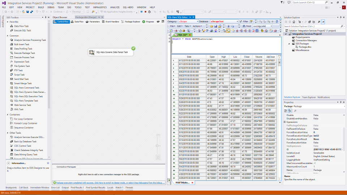
Task: Click the Filter funnel icon
Action: 241,21
